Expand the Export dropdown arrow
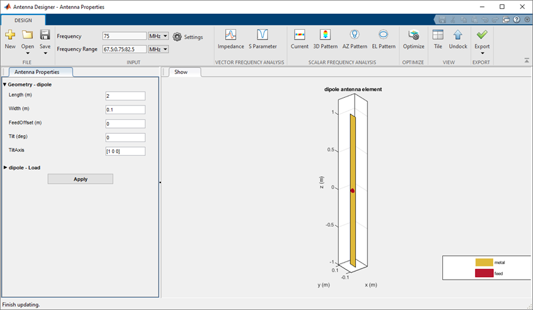Image resolution: width=533 pixels, height=310 pixels. click(x=482, y=54)
